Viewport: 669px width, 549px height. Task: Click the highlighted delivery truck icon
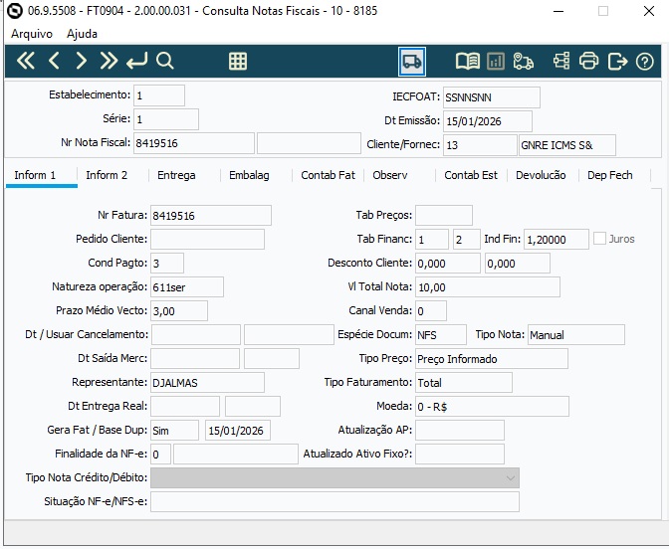(x=412, y=62)
